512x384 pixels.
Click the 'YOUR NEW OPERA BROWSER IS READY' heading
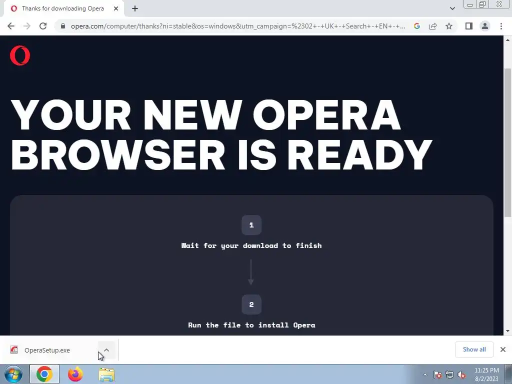[x=221, y=134]
